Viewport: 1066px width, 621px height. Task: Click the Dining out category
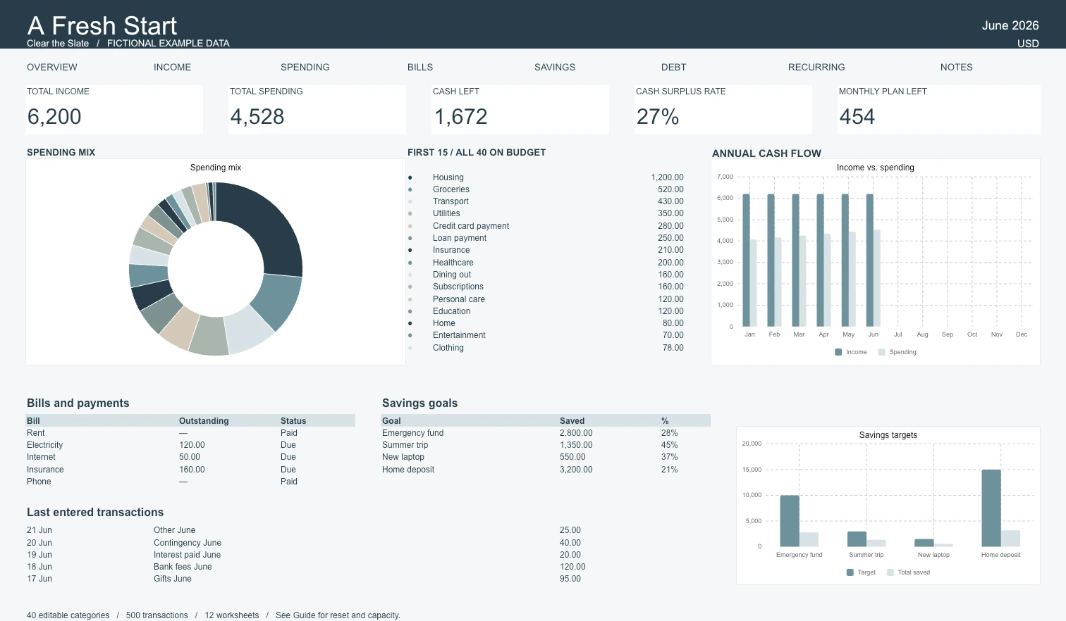pyautogui.click(x=452, y=275)
